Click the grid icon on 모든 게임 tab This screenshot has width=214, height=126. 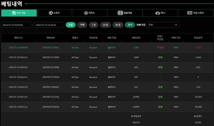[x=14, y=13]
